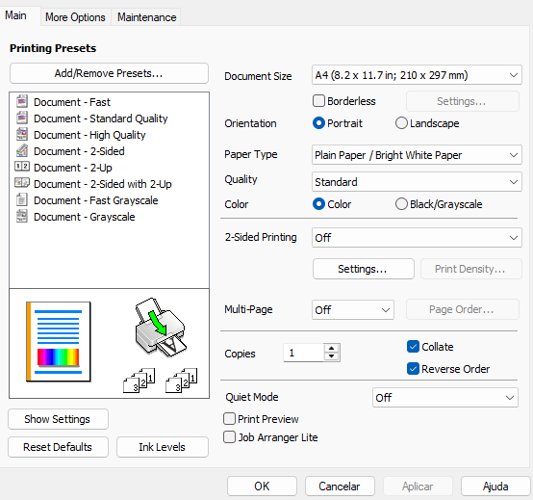Click the Document - Standard Quality preset icon
Screen dimensions: 533x500
(22, 118)
